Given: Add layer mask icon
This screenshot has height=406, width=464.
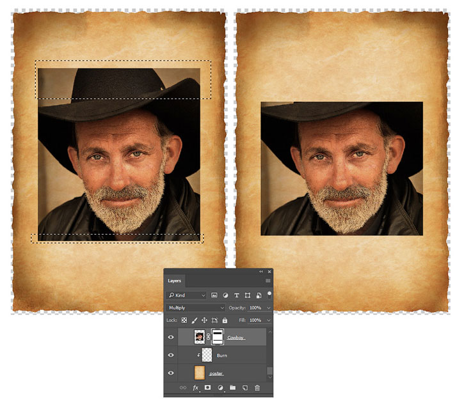Looking at the screenshot, I should (208, 387).
